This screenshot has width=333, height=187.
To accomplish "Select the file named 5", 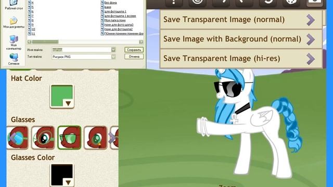I will 31,7.
